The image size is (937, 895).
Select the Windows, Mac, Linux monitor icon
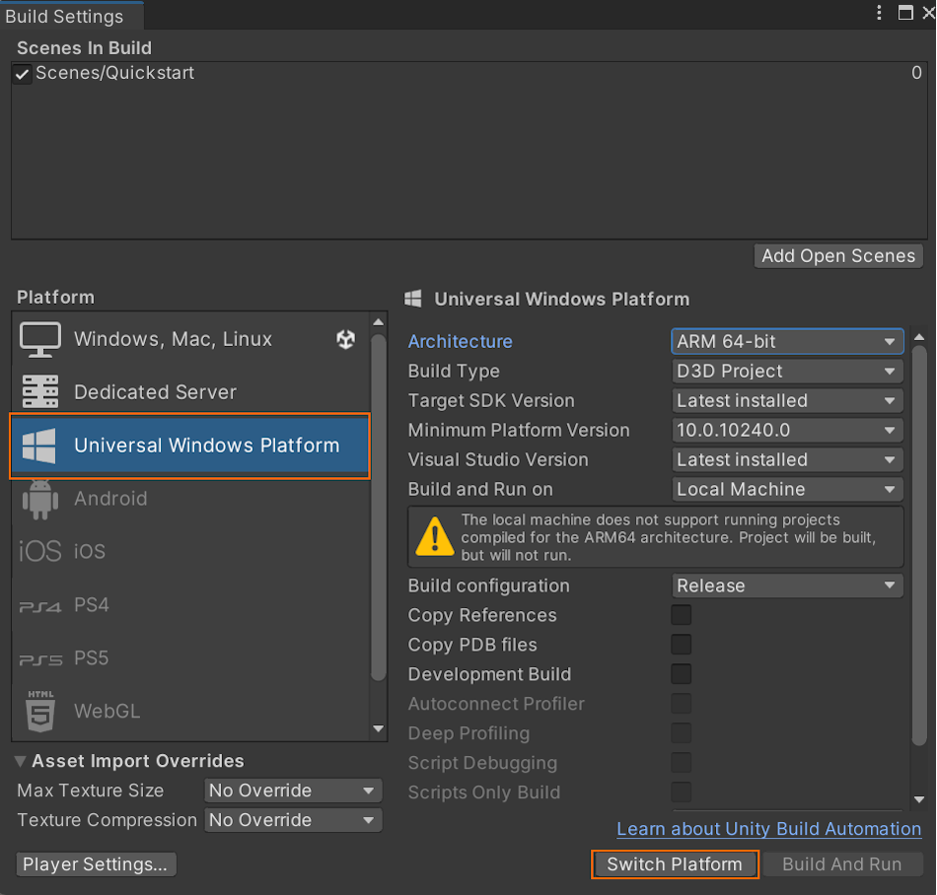point(40,340)
